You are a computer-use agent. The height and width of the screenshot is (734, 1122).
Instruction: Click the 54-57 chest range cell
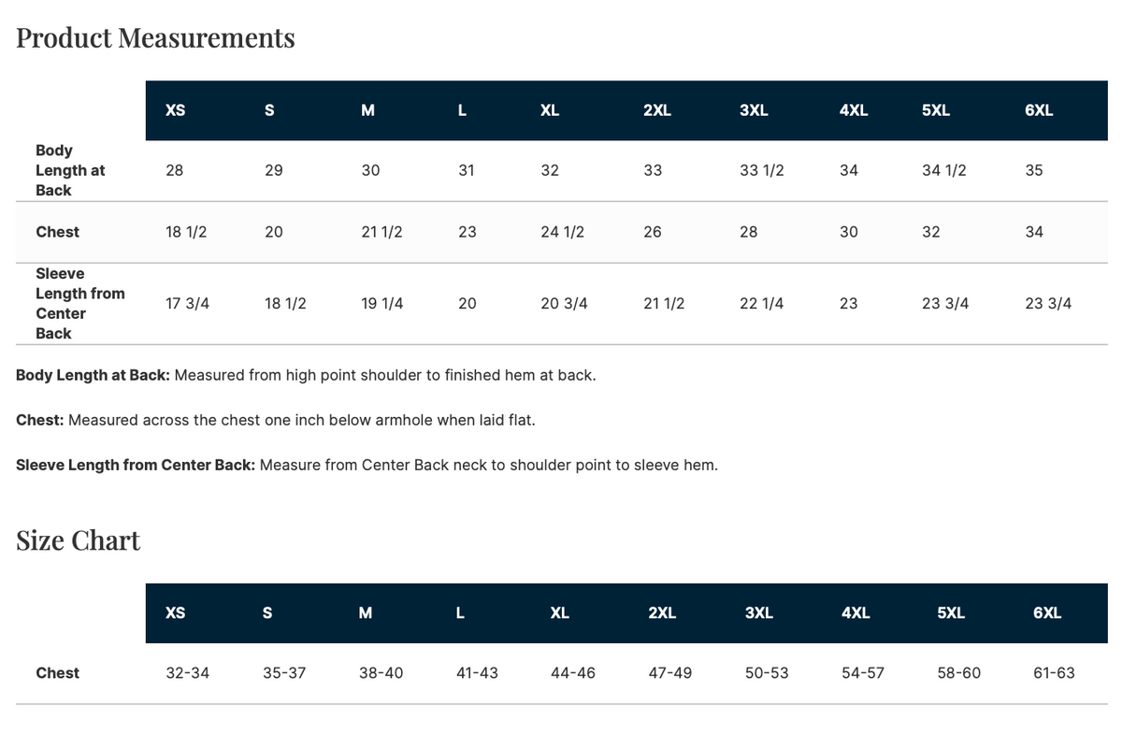[x=863, y=672]
